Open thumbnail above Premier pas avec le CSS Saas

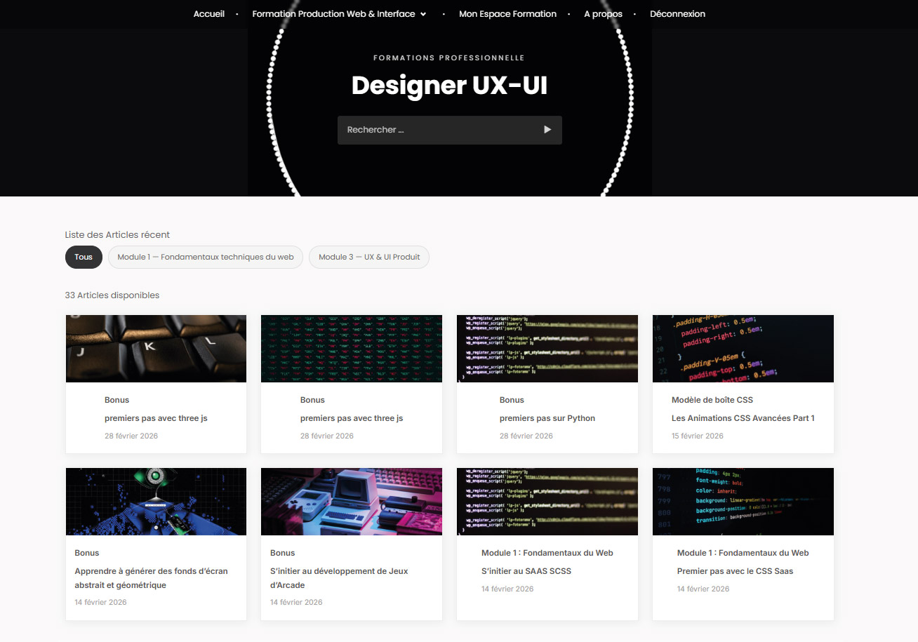(x=743, y=502)
